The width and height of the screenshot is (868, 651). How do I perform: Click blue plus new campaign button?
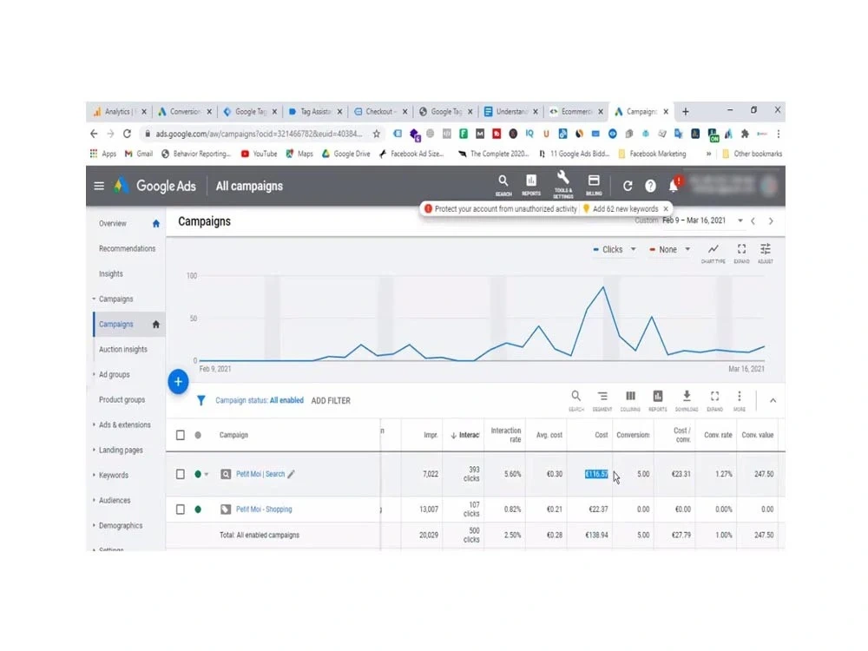click(x=178, y=381)
